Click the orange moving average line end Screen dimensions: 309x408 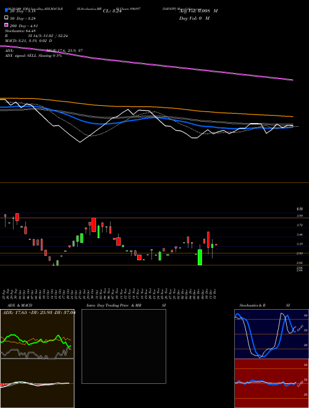pos(292,117)
